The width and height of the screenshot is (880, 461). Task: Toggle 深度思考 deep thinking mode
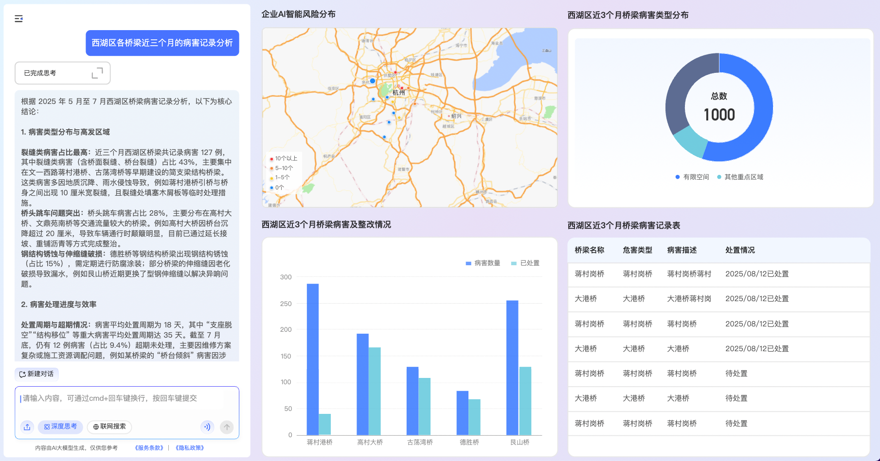[60, 427]
